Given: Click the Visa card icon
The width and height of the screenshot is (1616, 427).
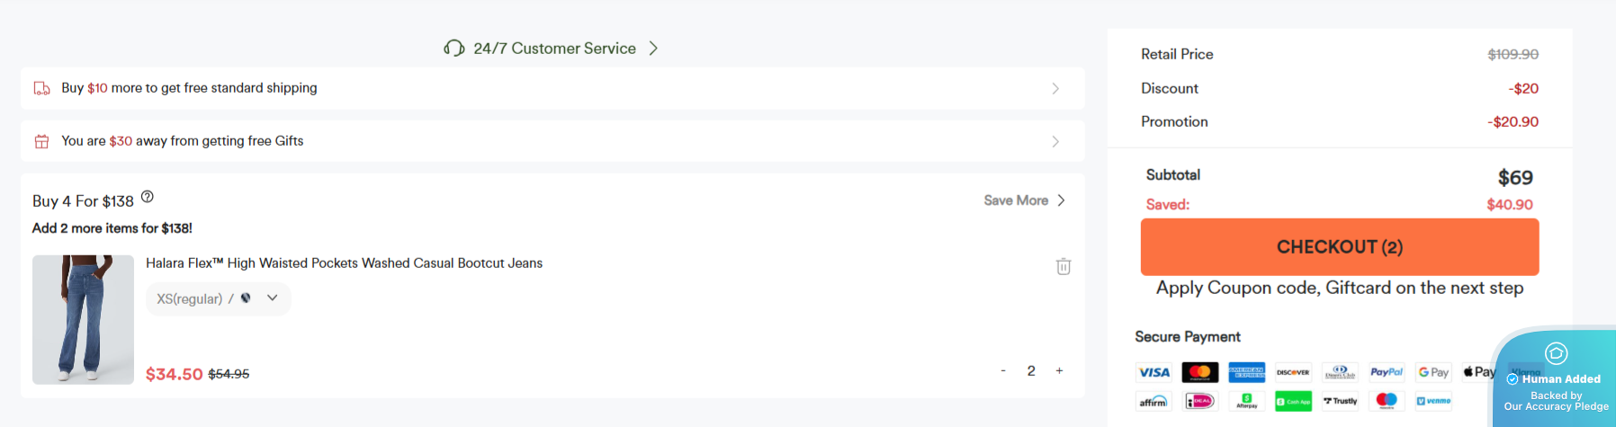Looking at the screenshot, I should [x=1154, y=372].
